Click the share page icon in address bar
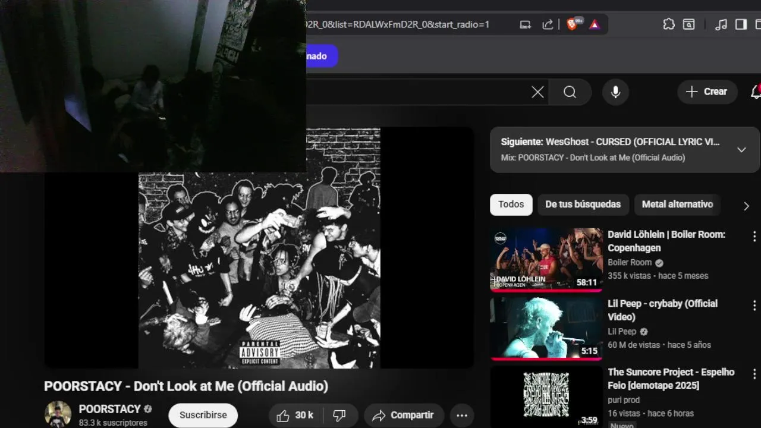 tap(548, 24)
